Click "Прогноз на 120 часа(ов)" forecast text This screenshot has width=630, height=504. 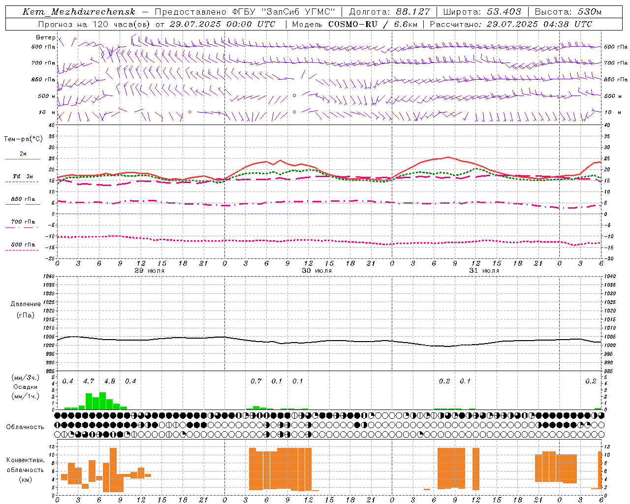point(94,24)
